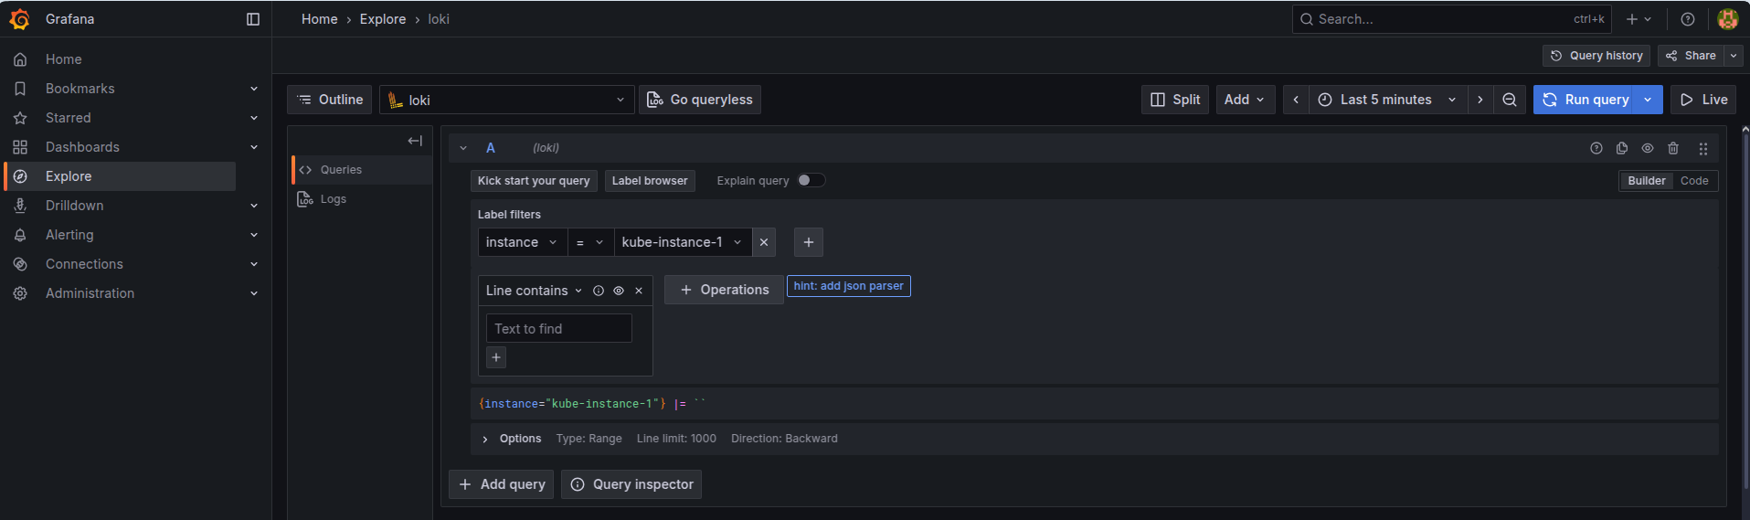1750x520 pixels.
Task: Toggle Line contains operation visibility
Action: tap(619, 291)
